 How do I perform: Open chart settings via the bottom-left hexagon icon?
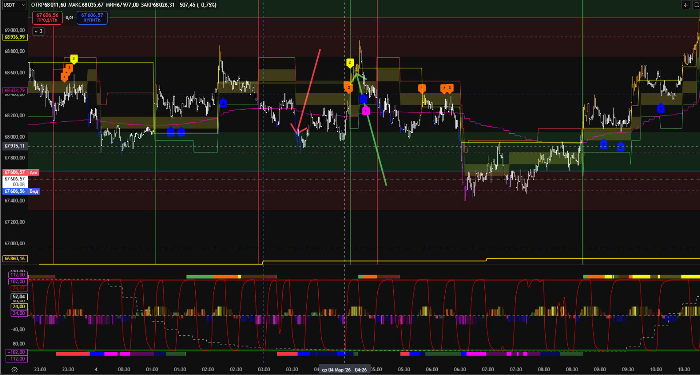(14, 370)
